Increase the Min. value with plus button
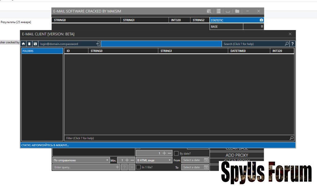The image size is (317, 188). [x=127, y=160]
